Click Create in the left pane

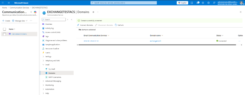coord(6,21)
